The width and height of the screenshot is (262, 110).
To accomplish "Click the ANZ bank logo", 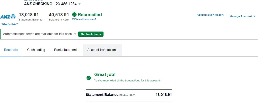I will [8, 17].
